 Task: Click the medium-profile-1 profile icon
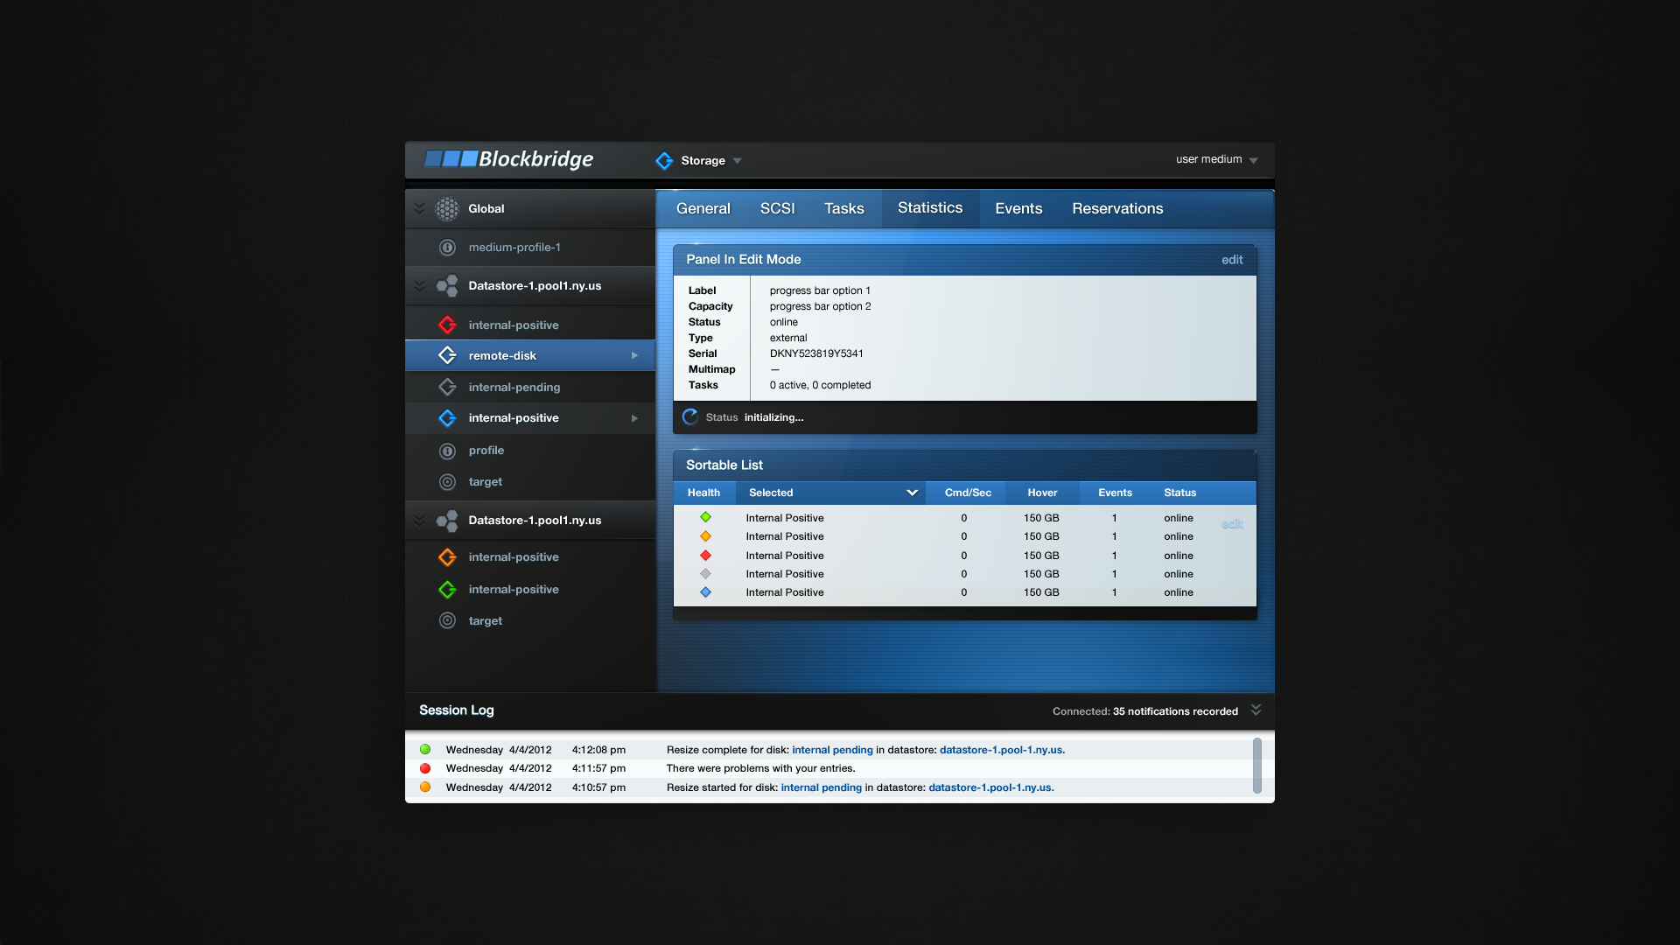click(447, 248)
